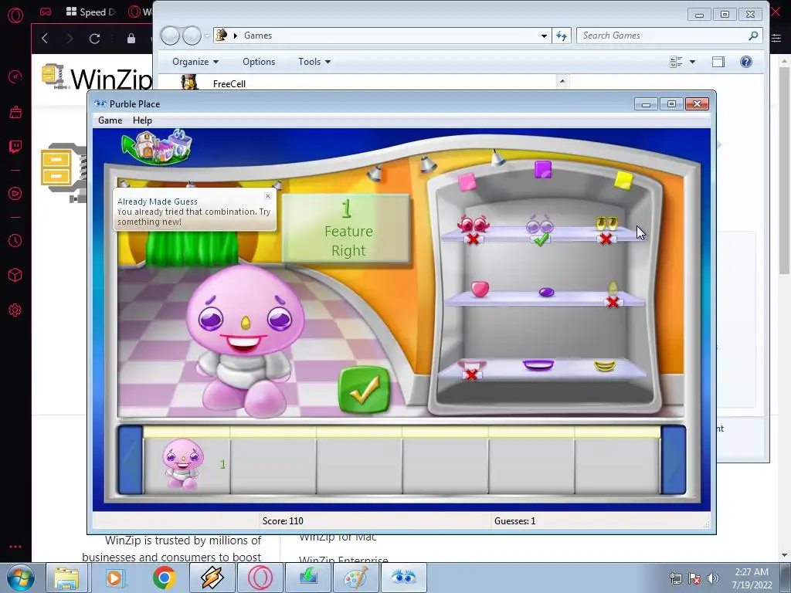Open Chrome from the taskbar

[x=165, y=578]
